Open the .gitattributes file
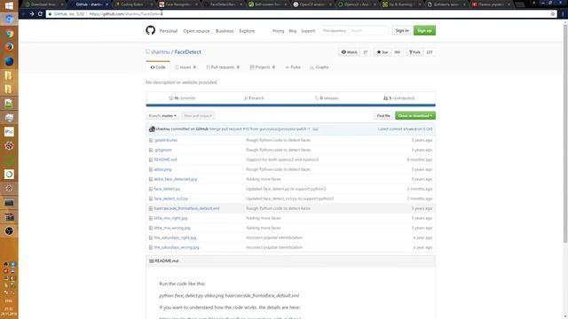The height and width of the screenshot is (319, 568). pyautogui.click(x=166, y=140)
